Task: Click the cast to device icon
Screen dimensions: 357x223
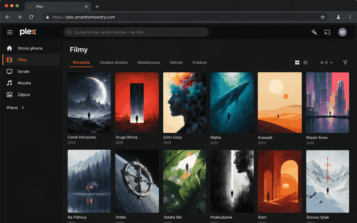Action: [327, 32]
